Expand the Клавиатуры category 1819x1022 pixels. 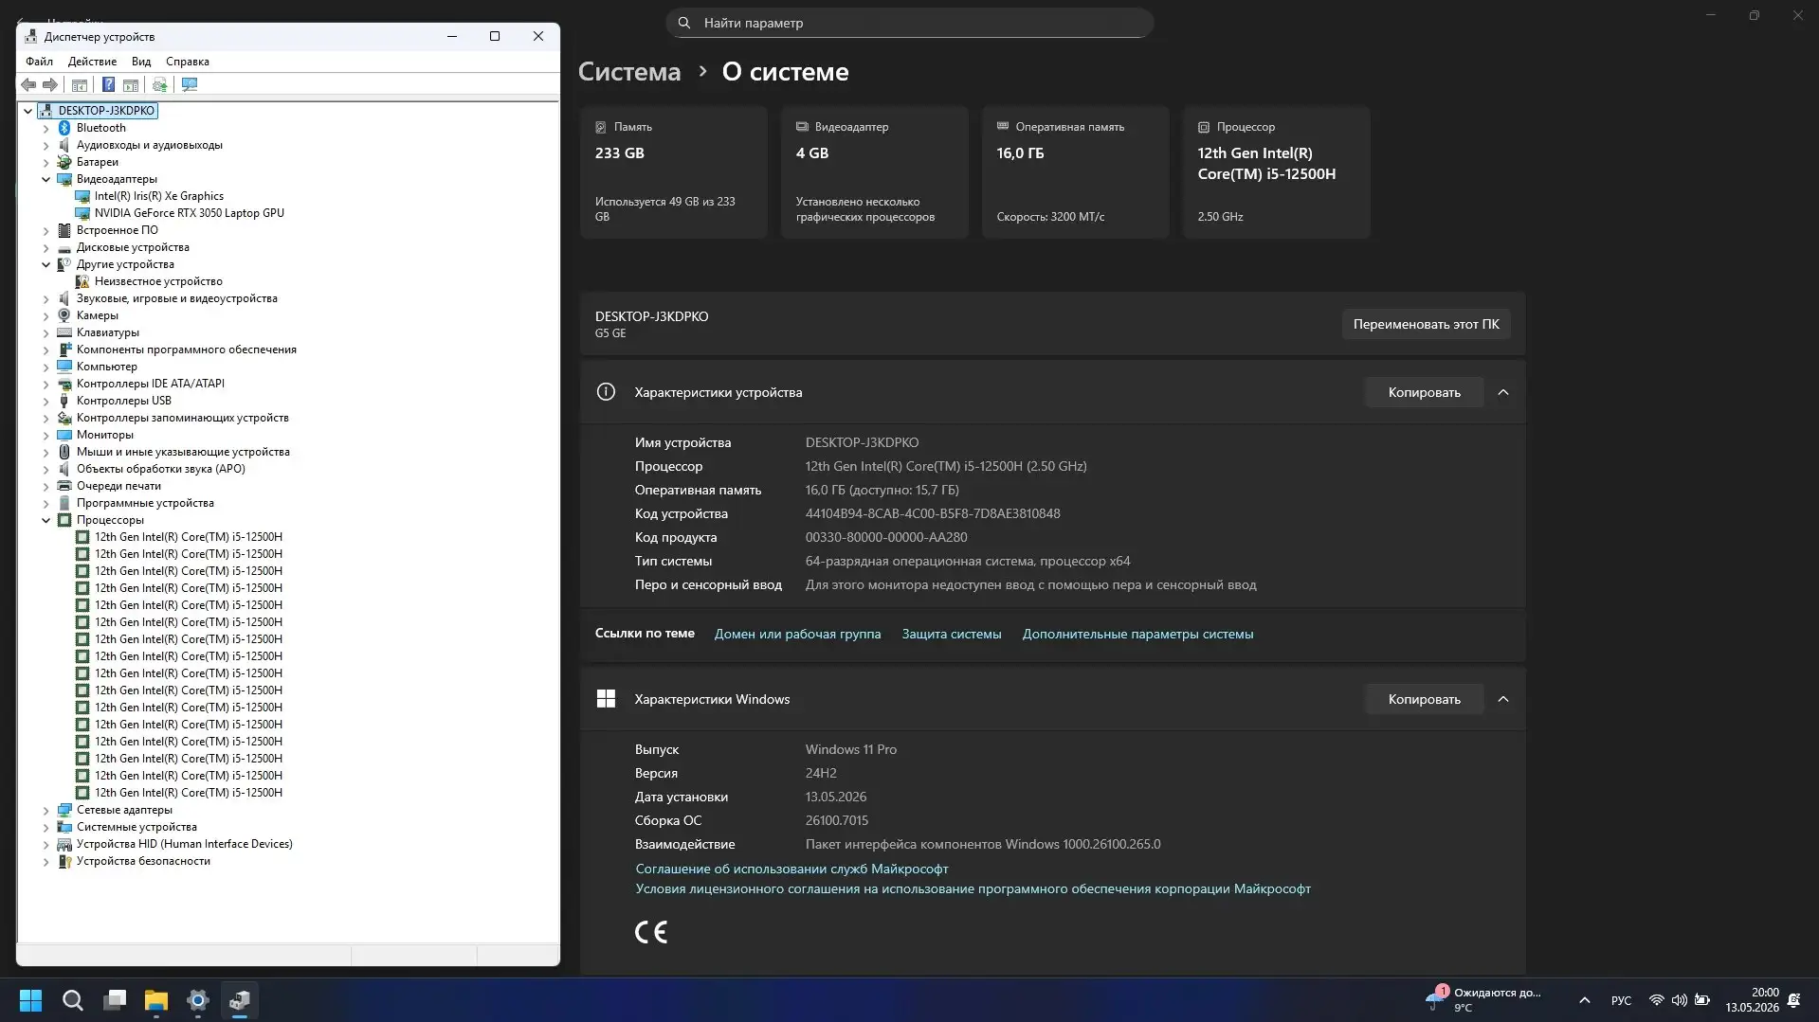click(x=45, y=332)
